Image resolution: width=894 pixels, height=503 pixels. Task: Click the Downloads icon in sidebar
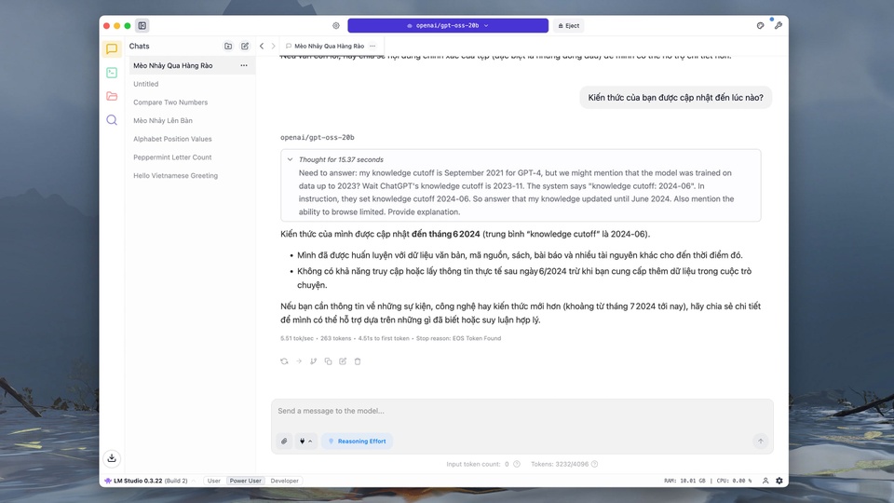click(x=112, y=457)
